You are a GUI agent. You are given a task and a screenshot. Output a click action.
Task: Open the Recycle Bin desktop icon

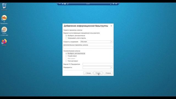[x=4, y=7]
